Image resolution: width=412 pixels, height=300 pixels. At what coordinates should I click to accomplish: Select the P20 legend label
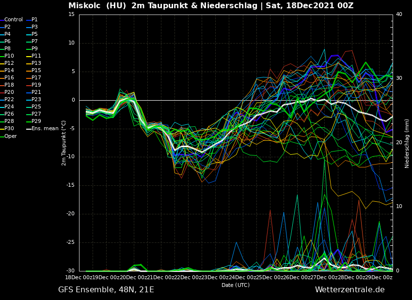click(x=9, y=92)
